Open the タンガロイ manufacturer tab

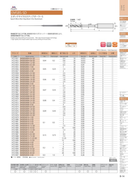coord(124,107)
